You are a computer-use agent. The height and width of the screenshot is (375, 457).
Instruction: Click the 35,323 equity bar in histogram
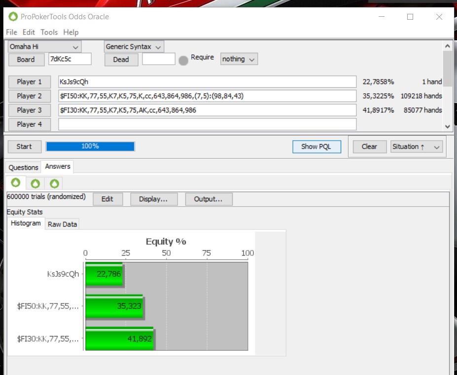[114, 306]
